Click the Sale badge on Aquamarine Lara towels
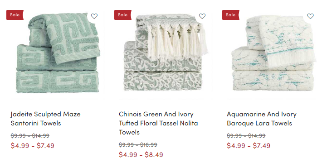This screenshot has width=317, height=163. pos(231,15)
